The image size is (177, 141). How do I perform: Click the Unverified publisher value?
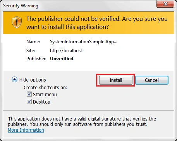pos(62,59)
